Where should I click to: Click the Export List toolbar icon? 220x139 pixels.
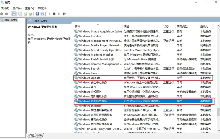[x=30, y=14]
